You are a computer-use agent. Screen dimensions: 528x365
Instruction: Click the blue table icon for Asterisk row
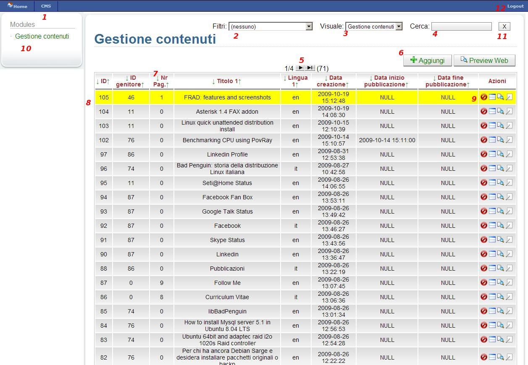[x=492, y=112]
